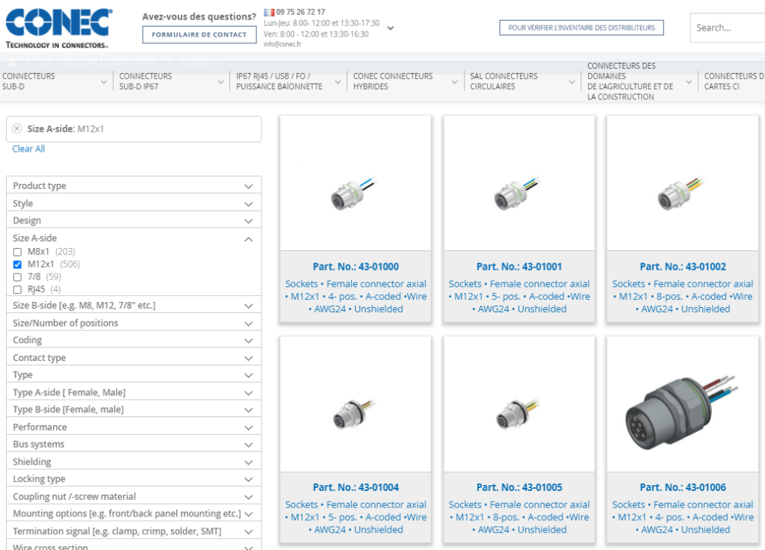Tick the 7/8 size checkbox
The height and width of the screenshot is (550, 765).
17,277
